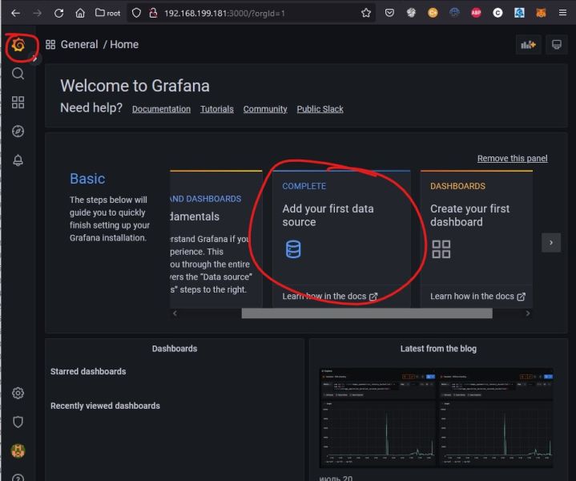Viewport: 576px width, 481px height.
Task: Click the Starred dashboards heading
Action: [x=88, y=372]
